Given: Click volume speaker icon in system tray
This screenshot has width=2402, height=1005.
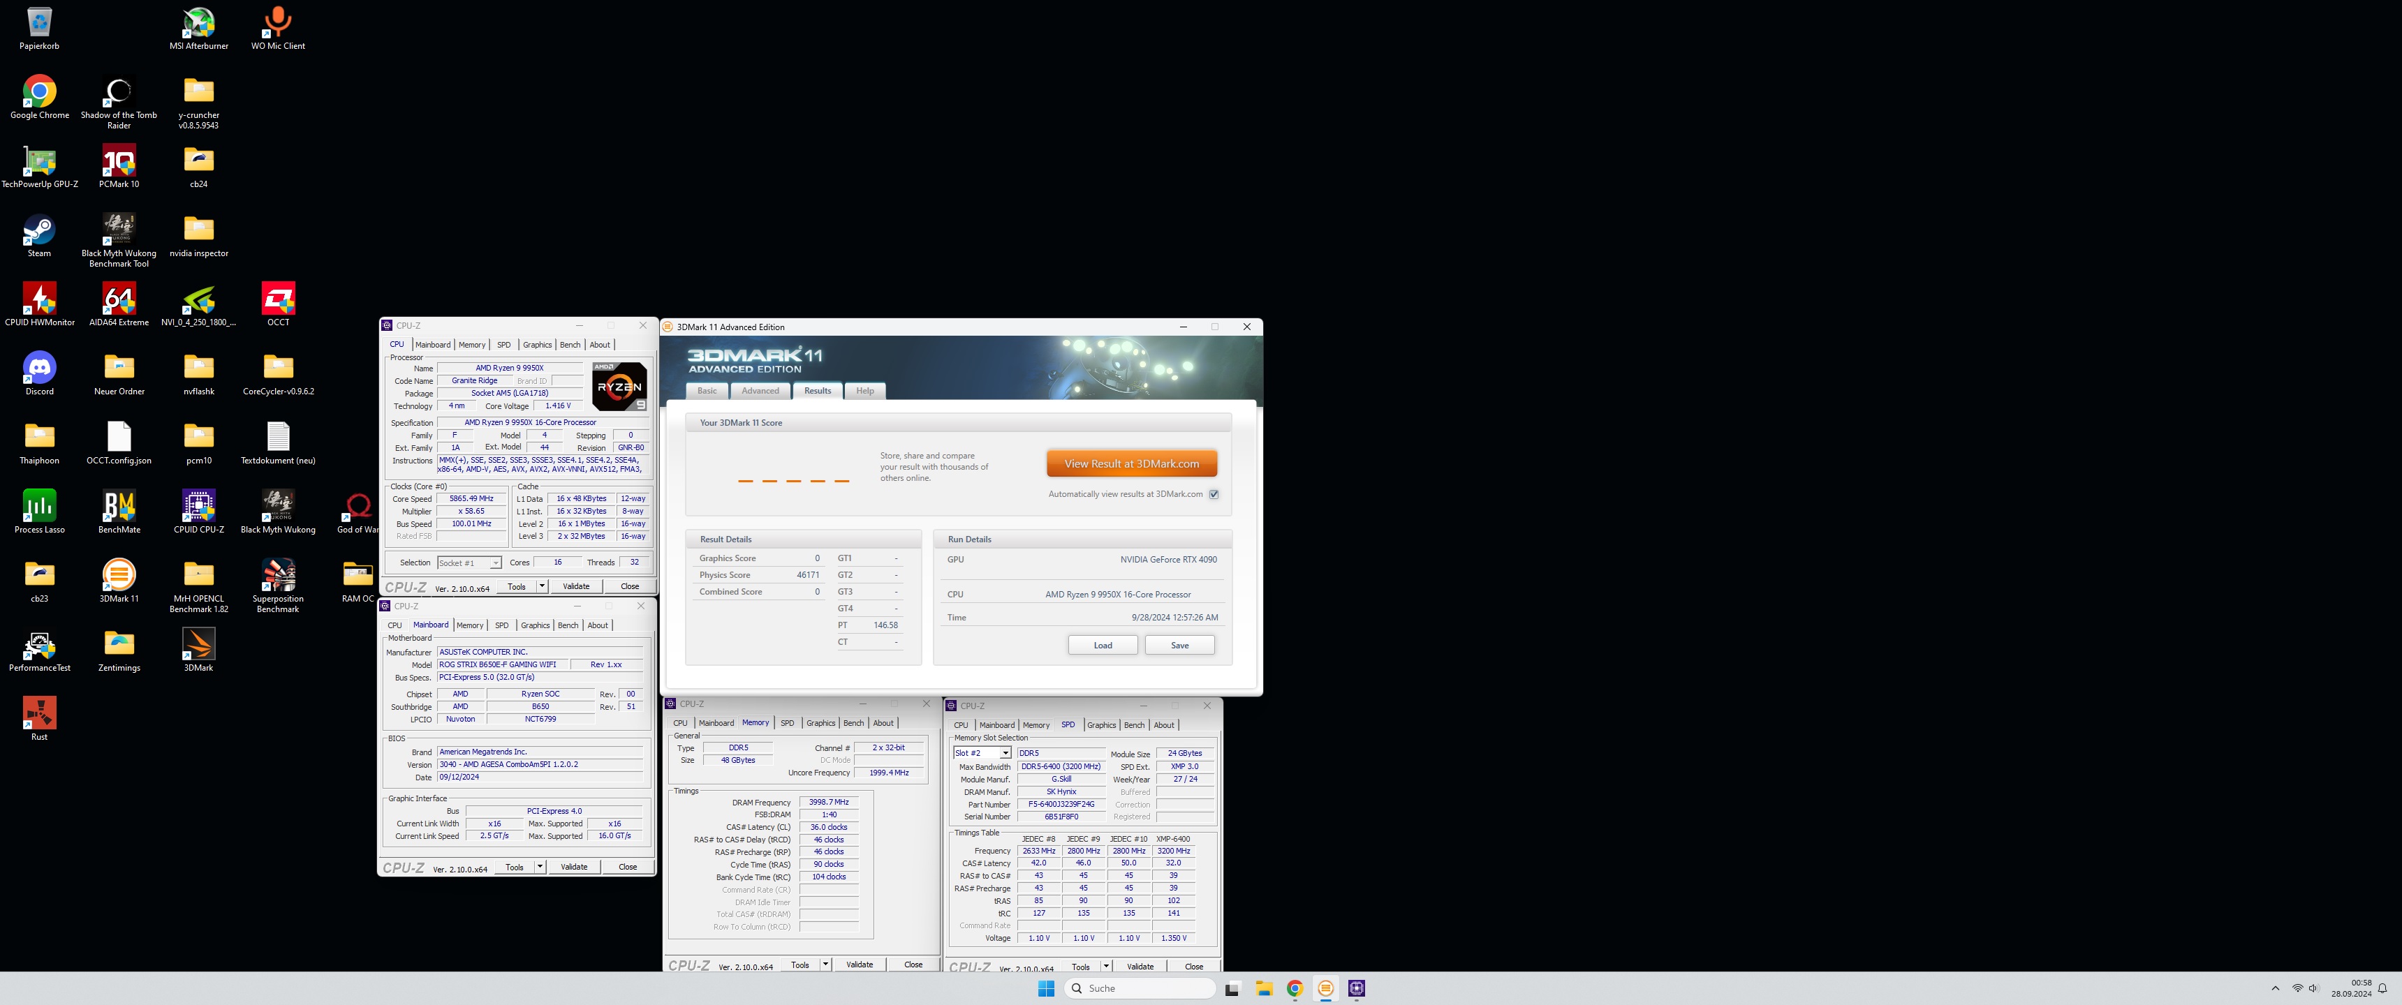Looking at the screenshot, I should pos(2313,988).
